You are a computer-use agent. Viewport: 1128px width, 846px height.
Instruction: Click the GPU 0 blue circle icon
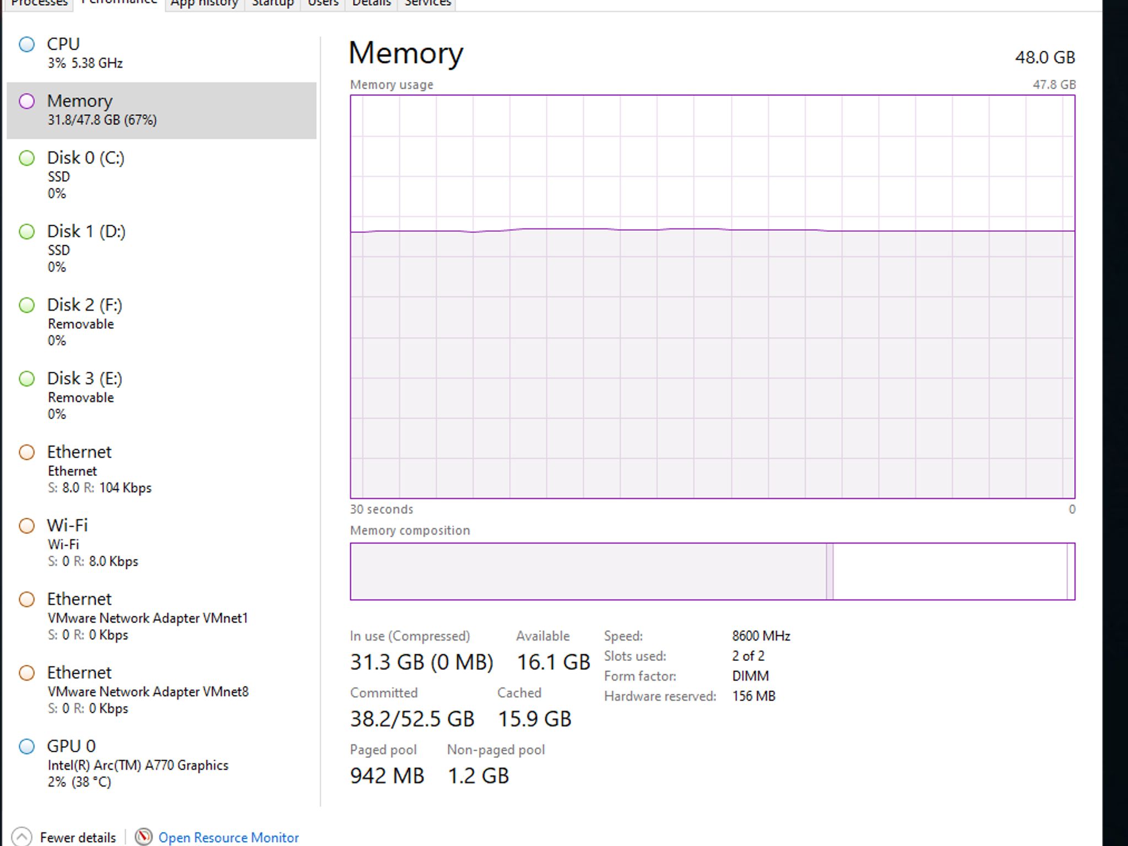(26, 746)
